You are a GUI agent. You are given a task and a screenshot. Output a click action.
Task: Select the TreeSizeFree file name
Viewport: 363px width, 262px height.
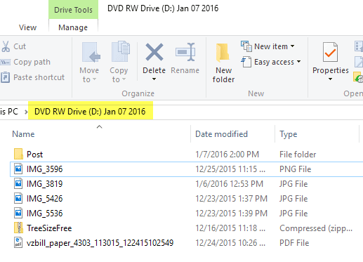tap(49, 228)
